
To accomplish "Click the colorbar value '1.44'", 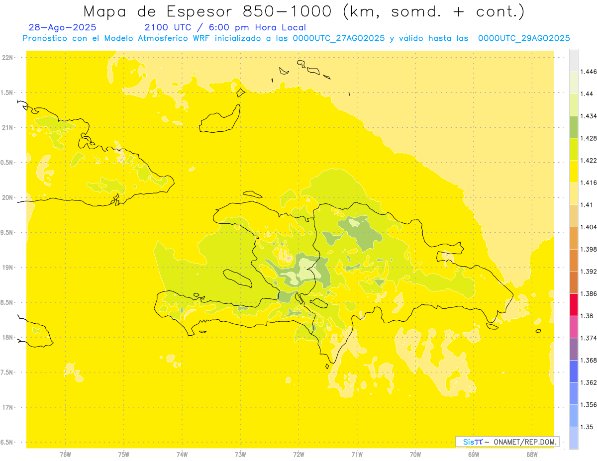I will coord(587,94).
